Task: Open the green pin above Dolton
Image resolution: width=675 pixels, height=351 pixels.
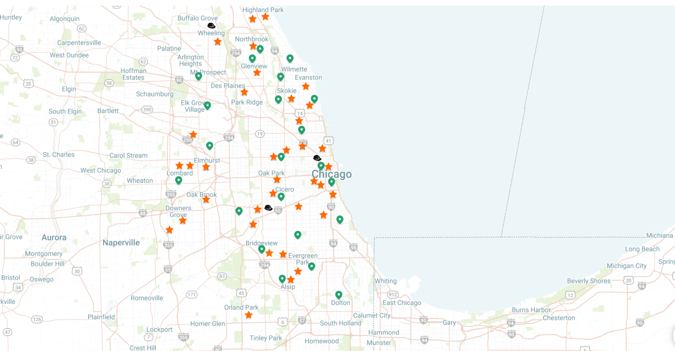Action: click(x=339, y=295)
